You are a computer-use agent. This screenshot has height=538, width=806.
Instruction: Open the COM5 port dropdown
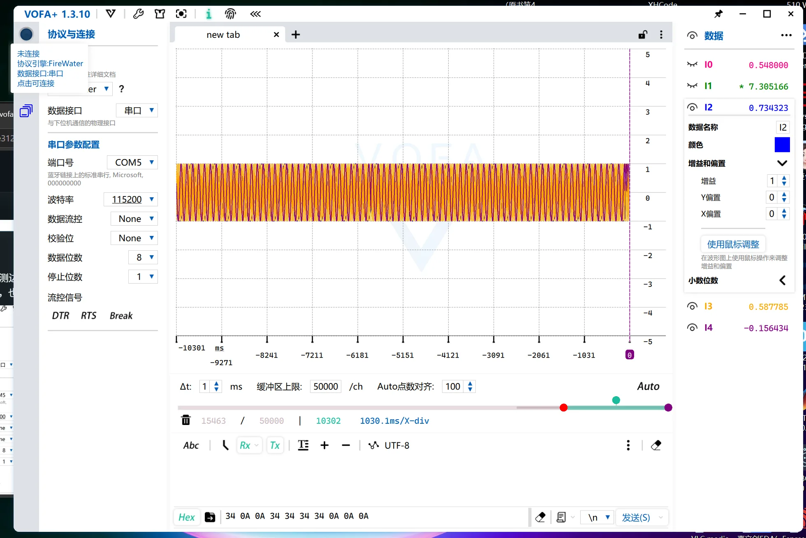132,162
